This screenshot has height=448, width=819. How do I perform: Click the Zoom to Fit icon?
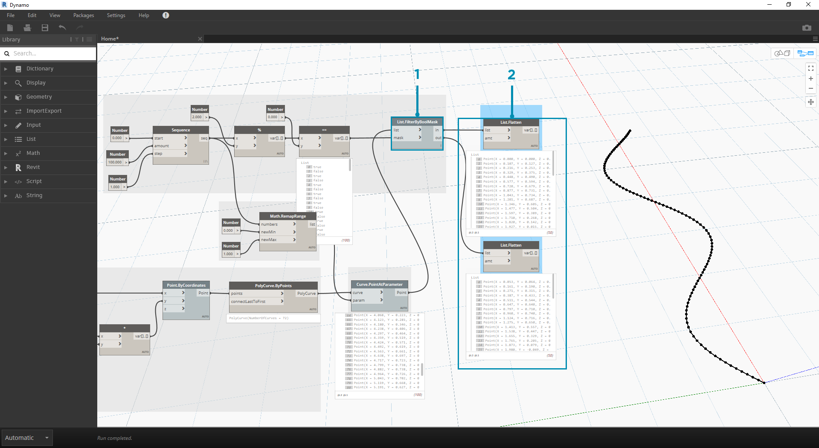coord(810,68)
